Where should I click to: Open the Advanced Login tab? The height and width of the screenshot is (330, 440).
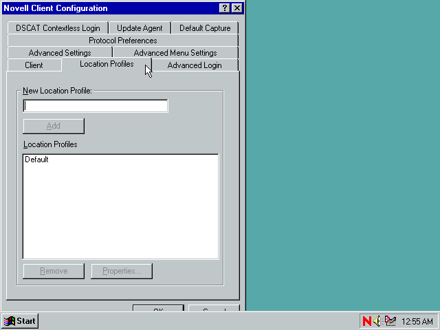pos(195,65)
